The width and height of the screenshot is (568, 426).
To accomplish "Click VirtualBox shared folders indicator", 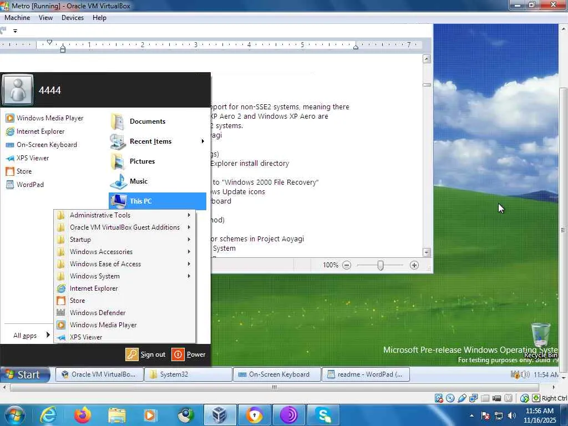I will pos(485,398).
